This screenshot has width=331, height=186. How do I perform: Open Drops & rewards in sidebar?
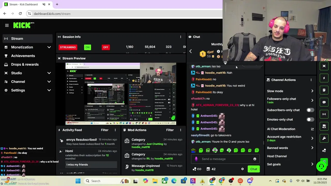click(27, 64)
